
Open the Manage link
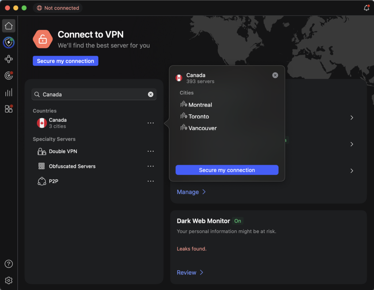tap(191, 192)
